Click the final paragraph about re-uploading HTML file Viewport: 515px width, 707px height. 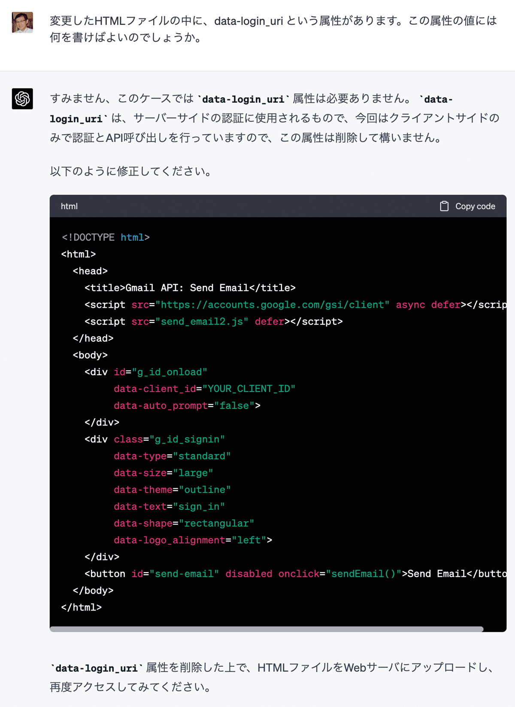coord(273,677)
